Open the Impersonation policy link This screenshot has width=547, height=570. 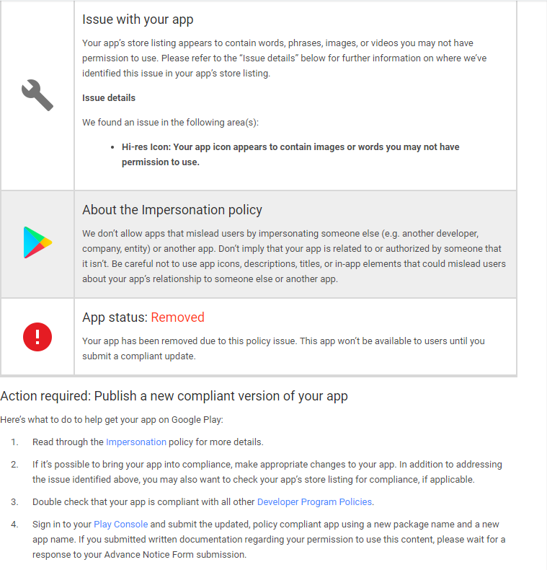click(135, 442)
